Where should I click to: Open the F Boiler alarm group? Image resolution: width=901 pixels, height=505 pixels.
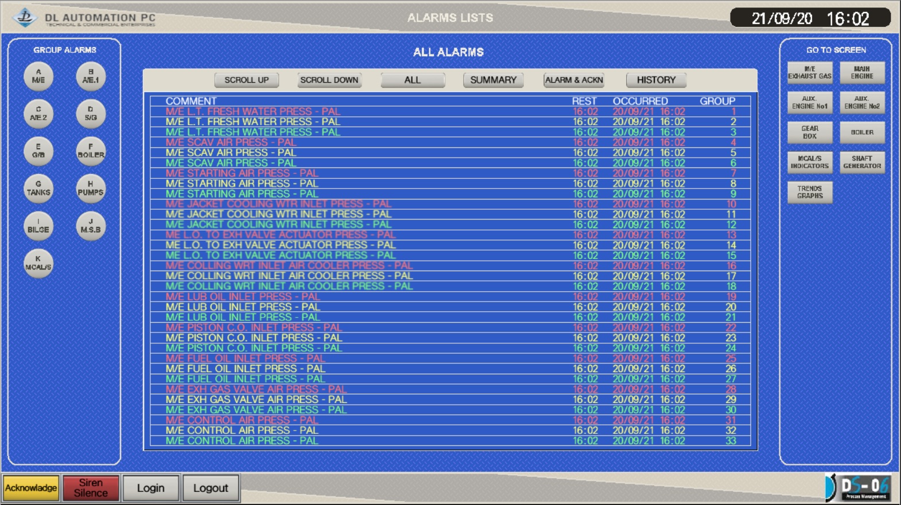(x=91, y=151)
